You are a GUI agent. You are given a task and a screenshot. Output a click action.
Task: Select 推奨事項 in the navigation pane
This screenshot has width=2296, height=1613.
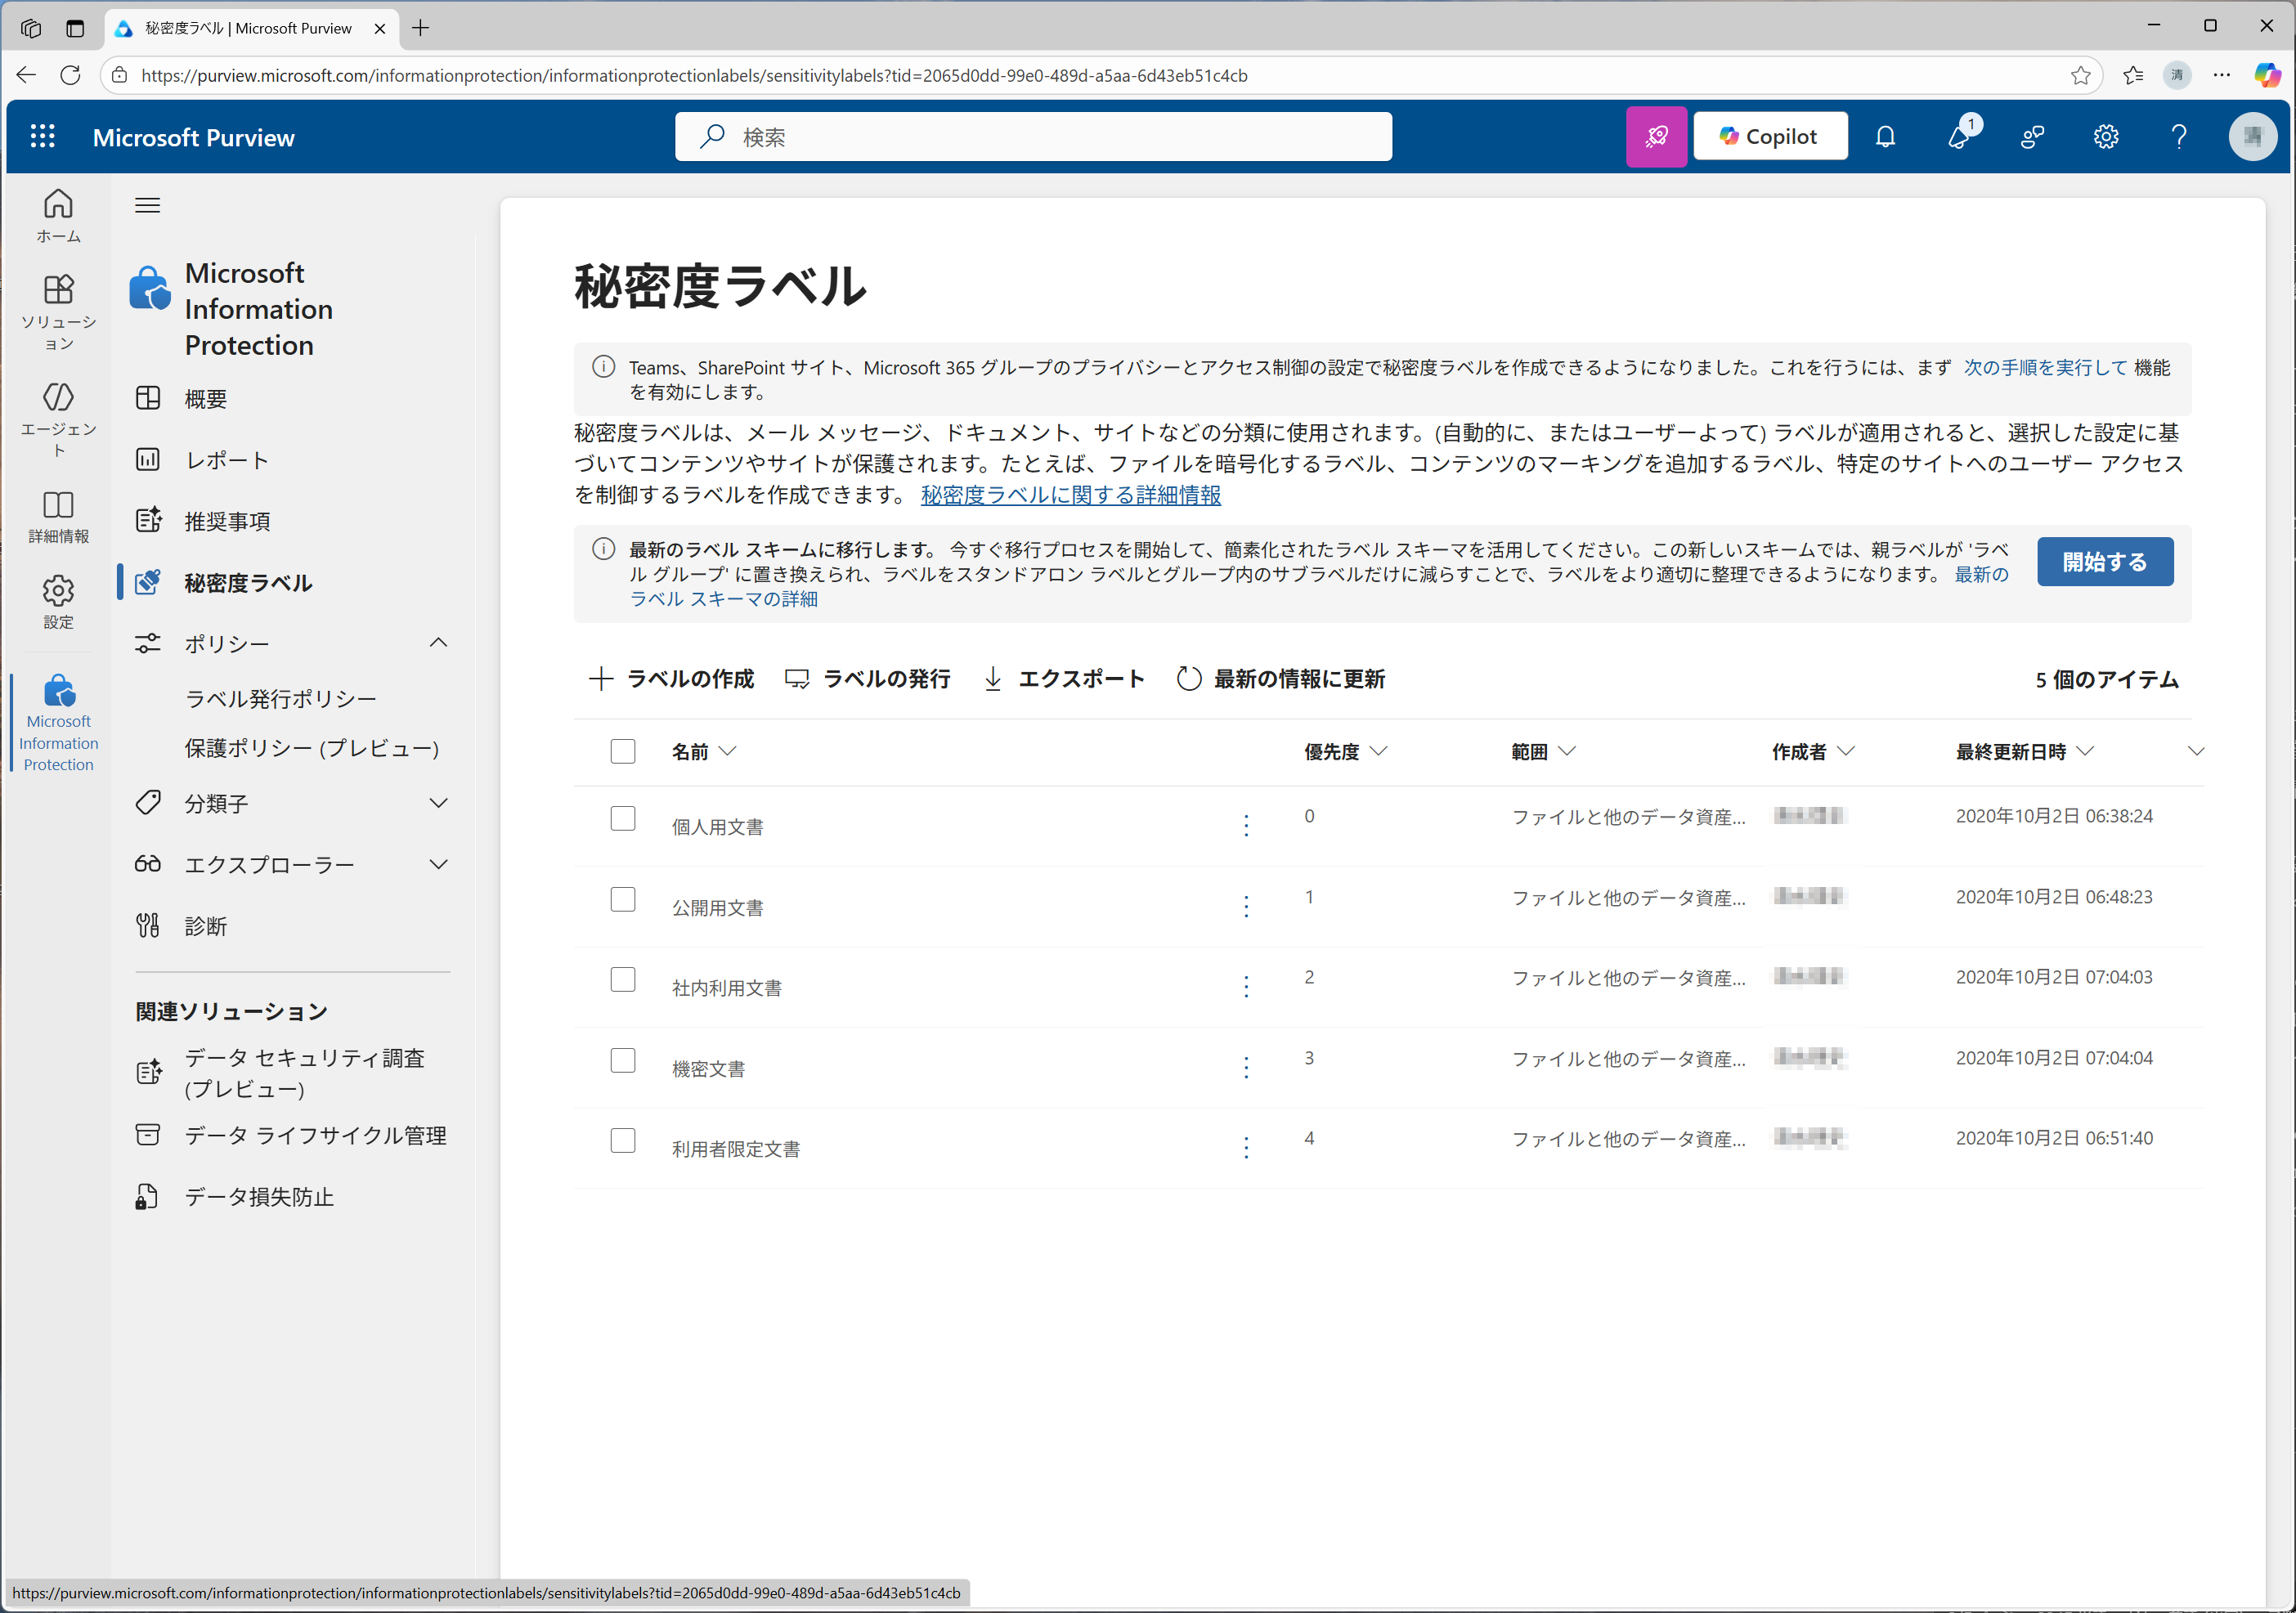(x=228, y=520)
